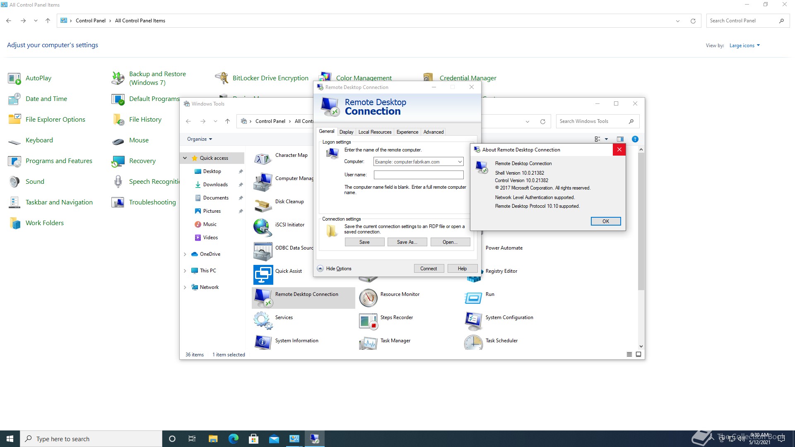Open the System Configuration icon

coord(473,321)
